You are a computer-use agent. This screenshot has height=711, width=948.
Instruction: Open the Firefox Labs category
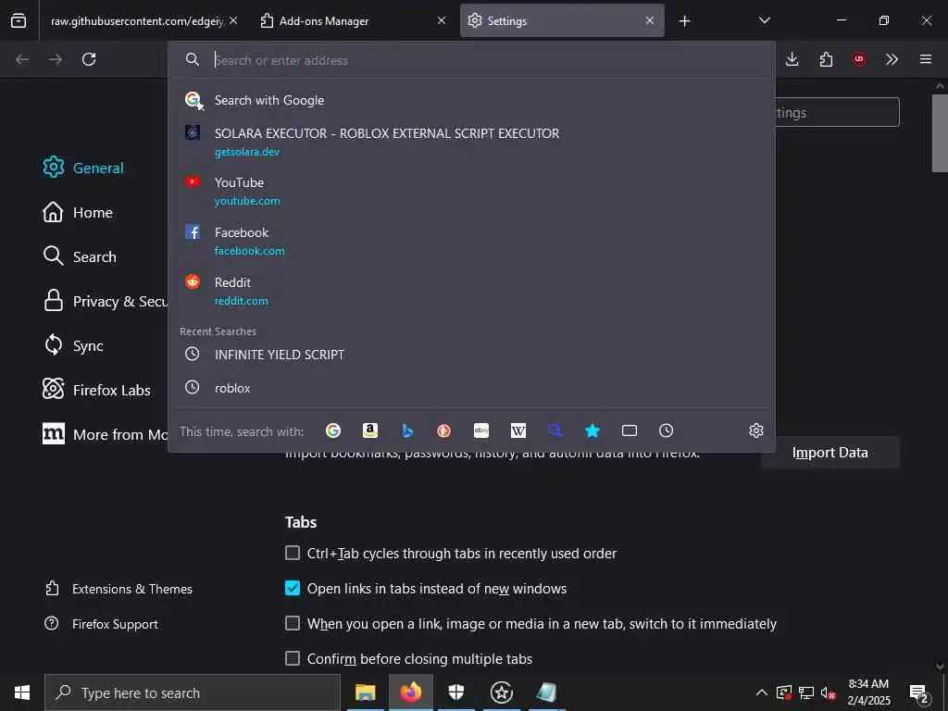pyautogui.click(x=96, y=390)
